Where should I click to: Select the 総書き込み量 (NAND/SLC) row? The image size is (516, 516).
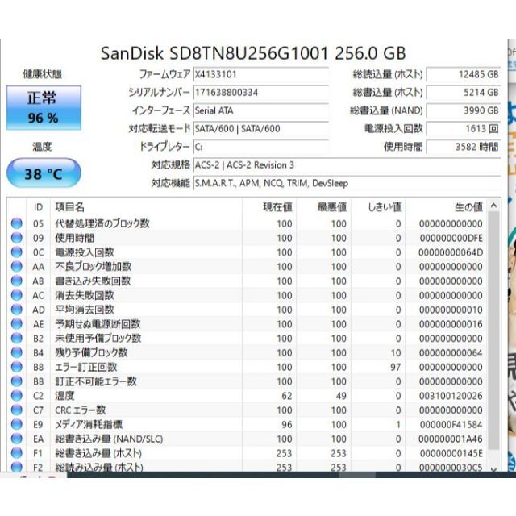pos(248,439)
